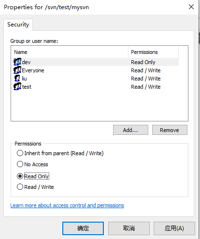
Task: Choose Inherit from parent radio option
Action: 20,153
